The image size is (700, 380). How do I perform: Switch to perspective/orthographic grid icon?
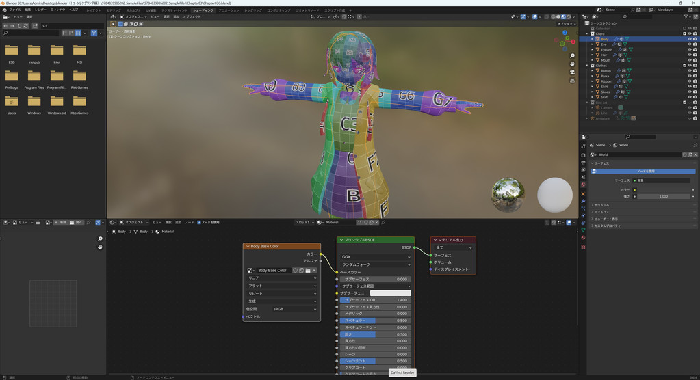[572, 82]
